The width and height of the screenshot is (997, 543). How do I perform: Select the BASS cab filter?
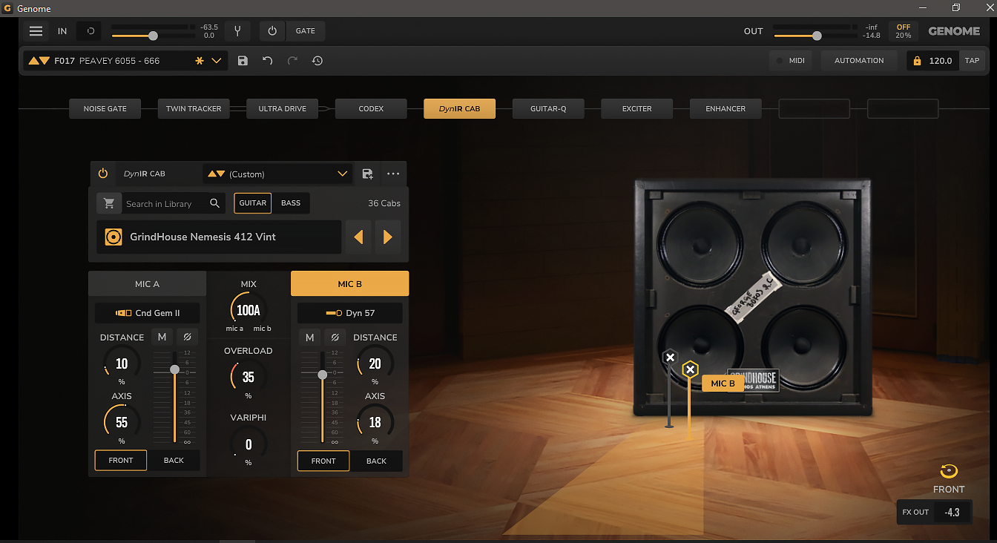(x=291, y=203)
